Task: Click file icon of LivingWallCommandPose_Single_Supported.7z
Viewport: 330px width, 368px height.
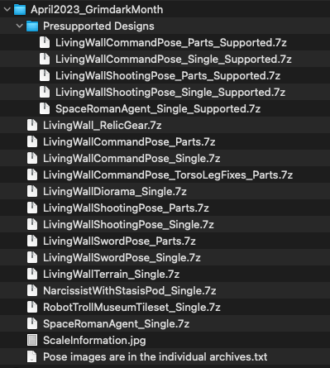Action: pyautogui.click(x=45, y=59)
